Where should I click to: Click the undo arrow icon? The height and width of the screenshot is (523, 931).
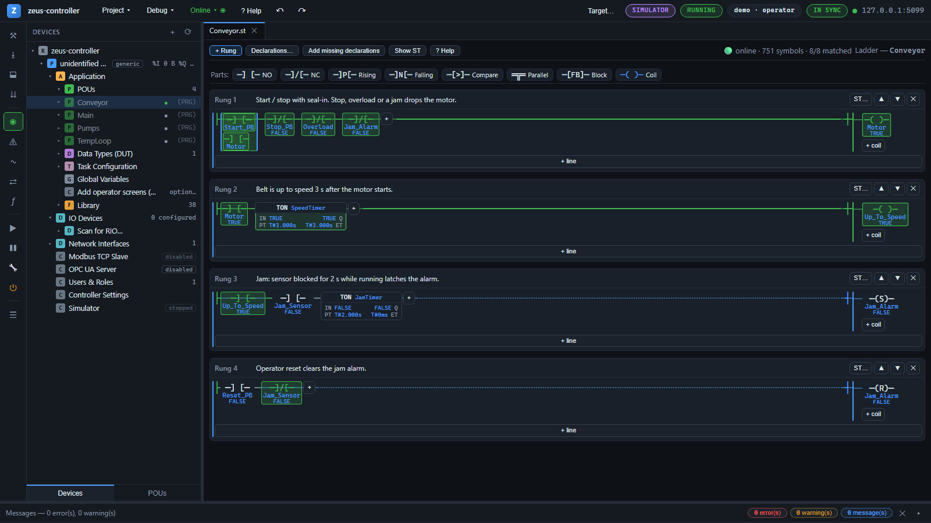click(280, 10)
